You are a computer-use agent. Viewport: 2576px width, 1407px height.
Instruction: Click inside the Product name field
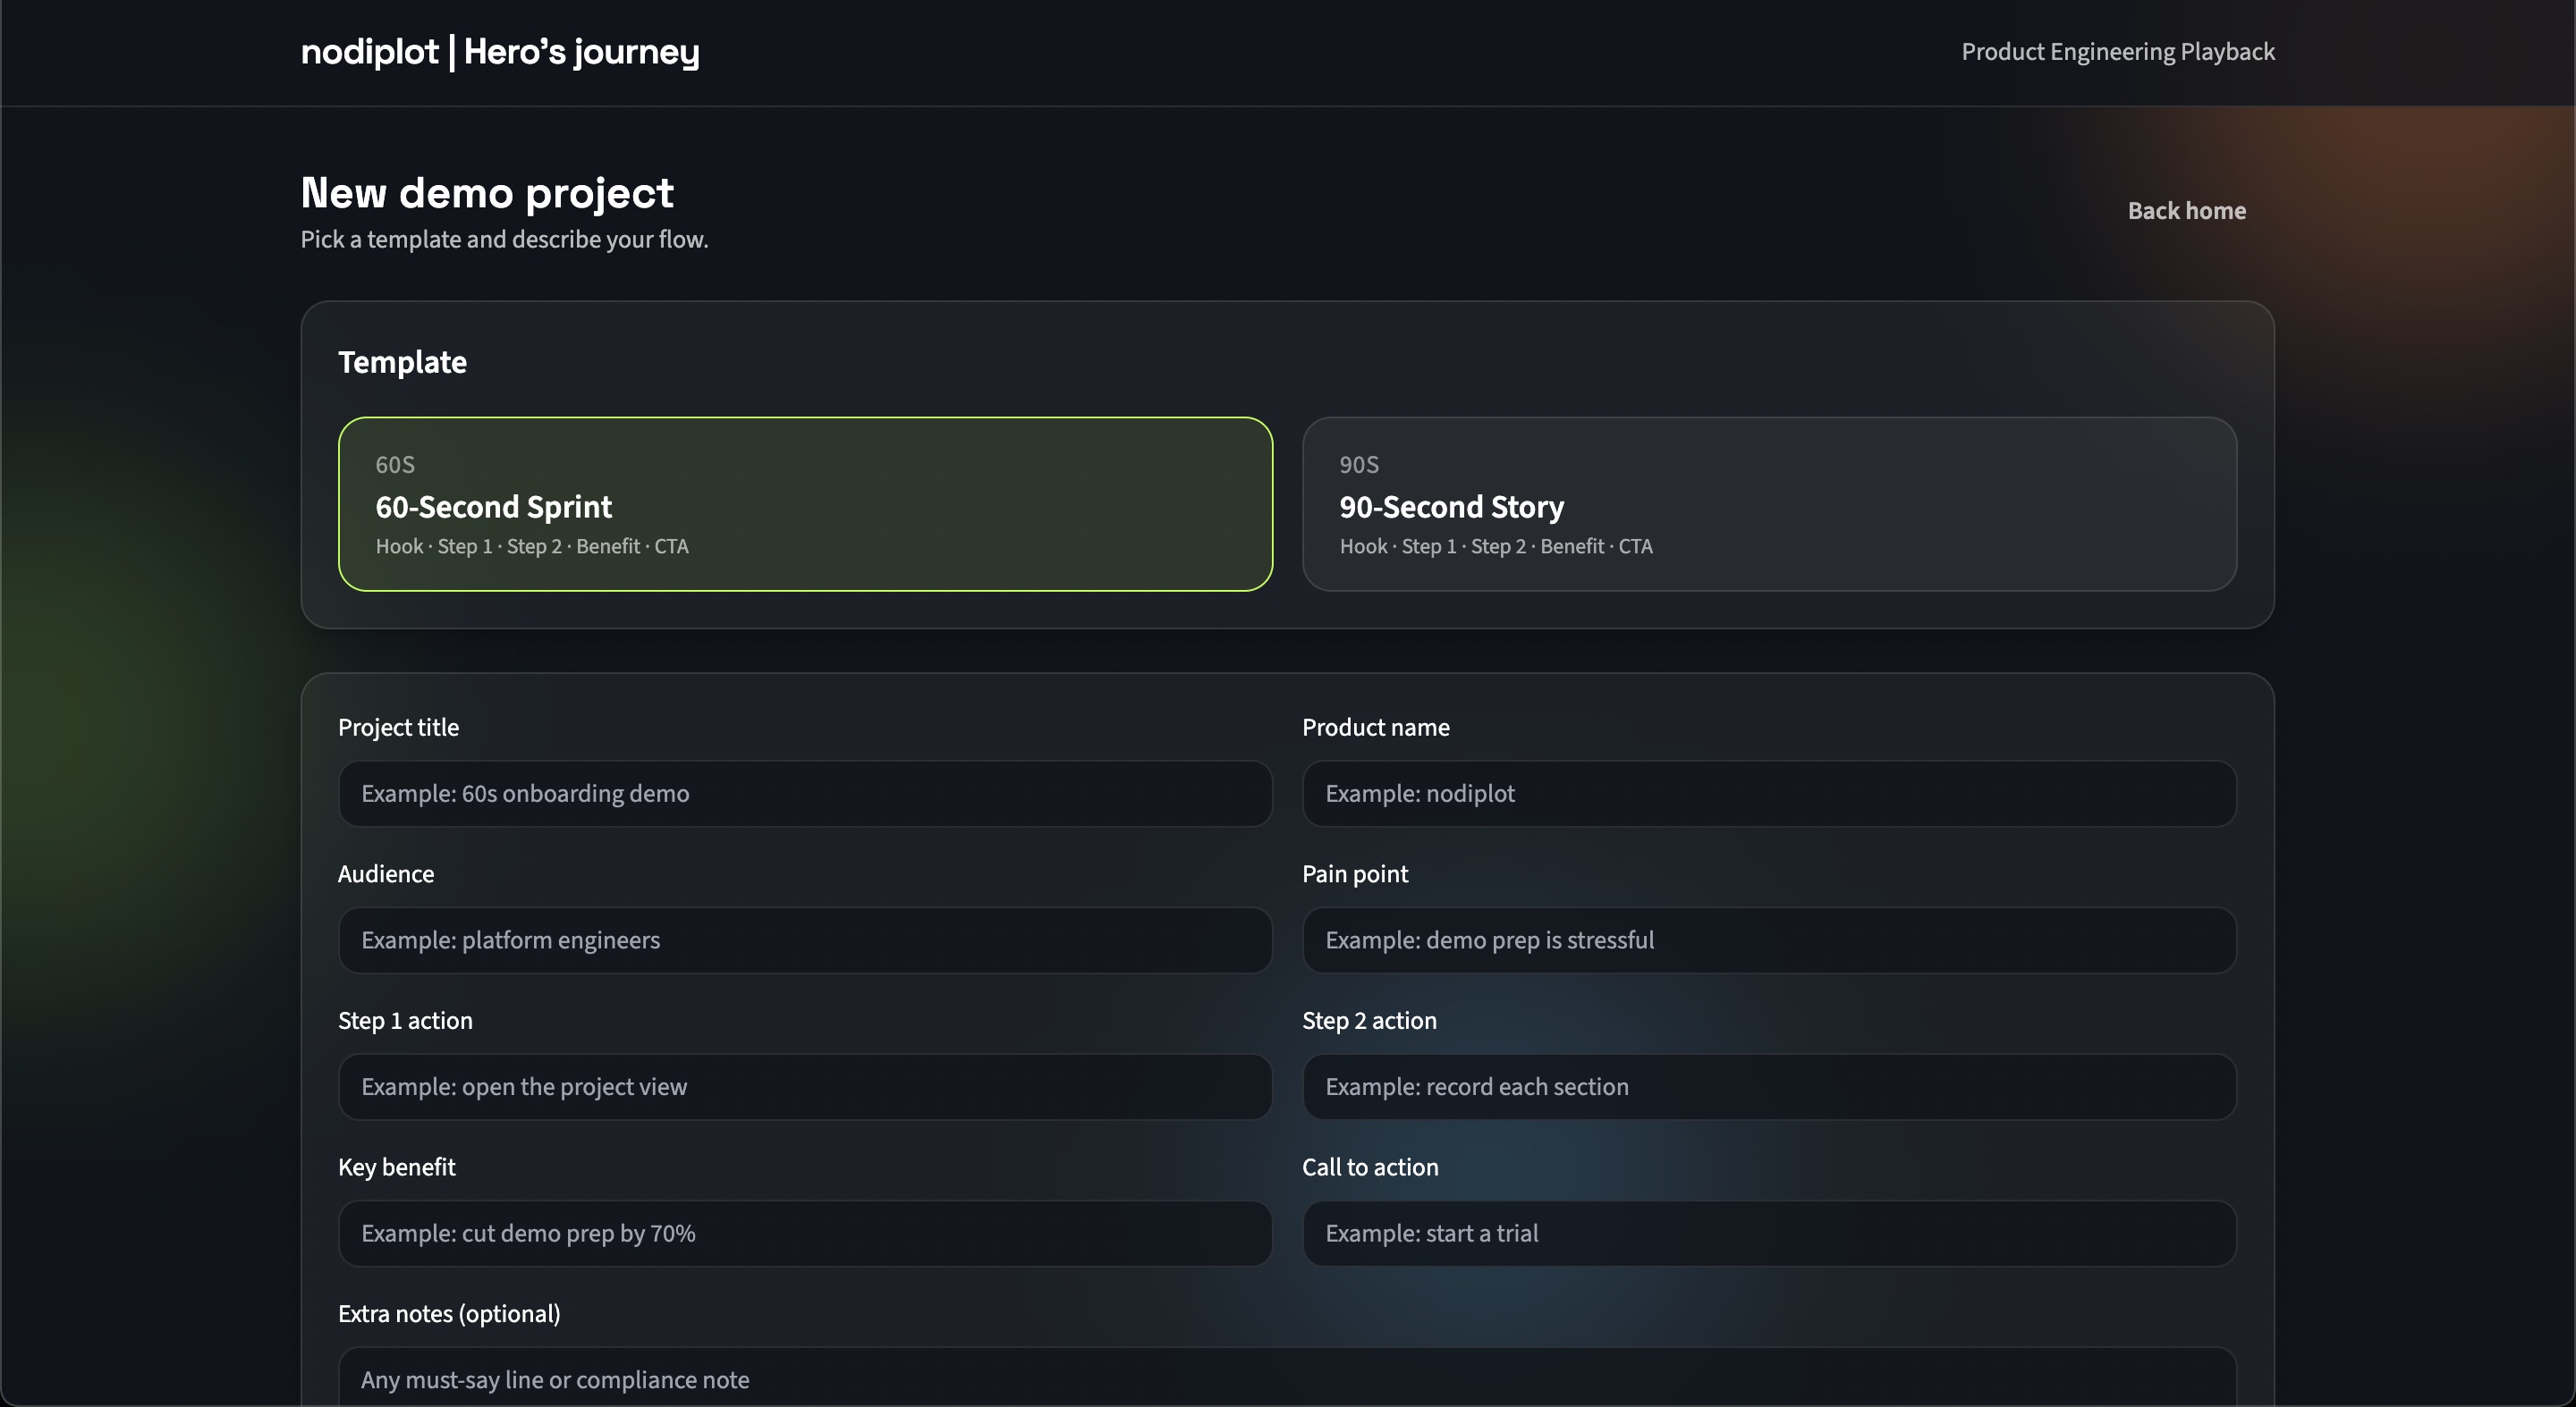point(1770,792)
